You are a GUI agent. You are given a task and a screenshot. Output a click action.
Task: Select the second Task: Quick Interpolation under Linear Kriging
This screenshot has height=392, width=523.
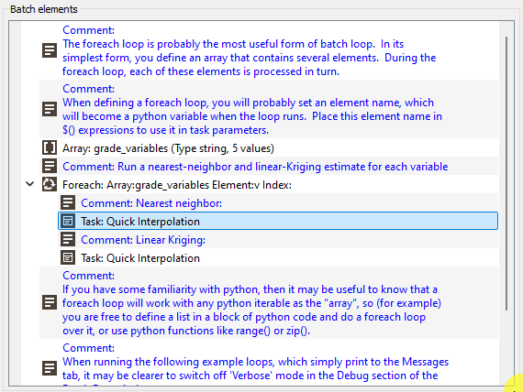coord(278,257)
